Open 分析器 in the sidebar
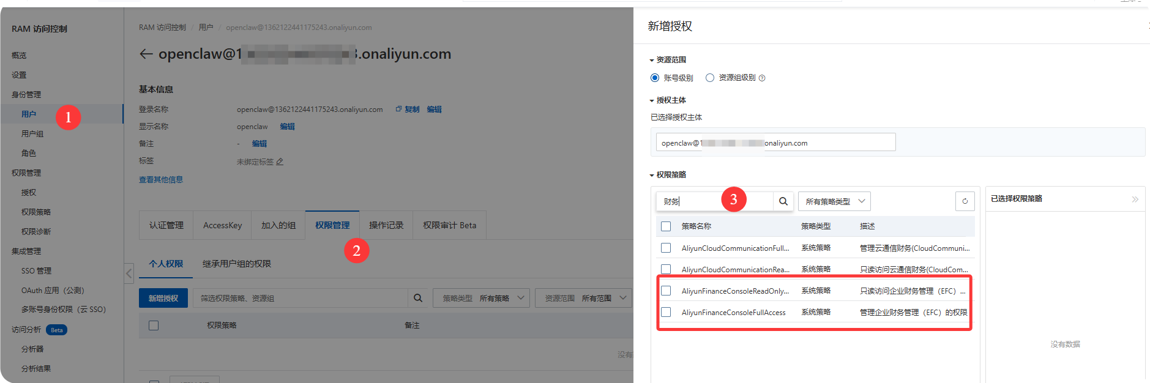This screenshot has width=1150, height=383. (32, 349)
